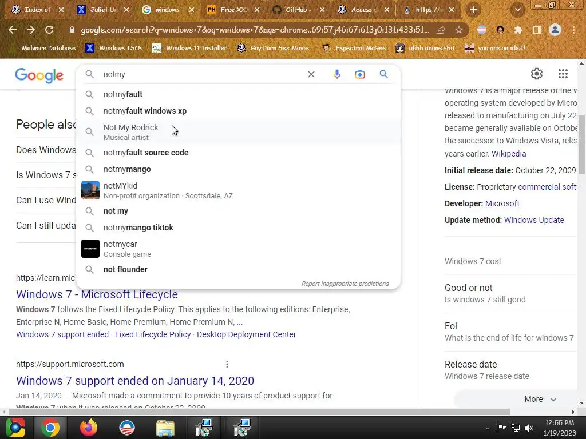Share this page via address bar icon

coord(441,30)
